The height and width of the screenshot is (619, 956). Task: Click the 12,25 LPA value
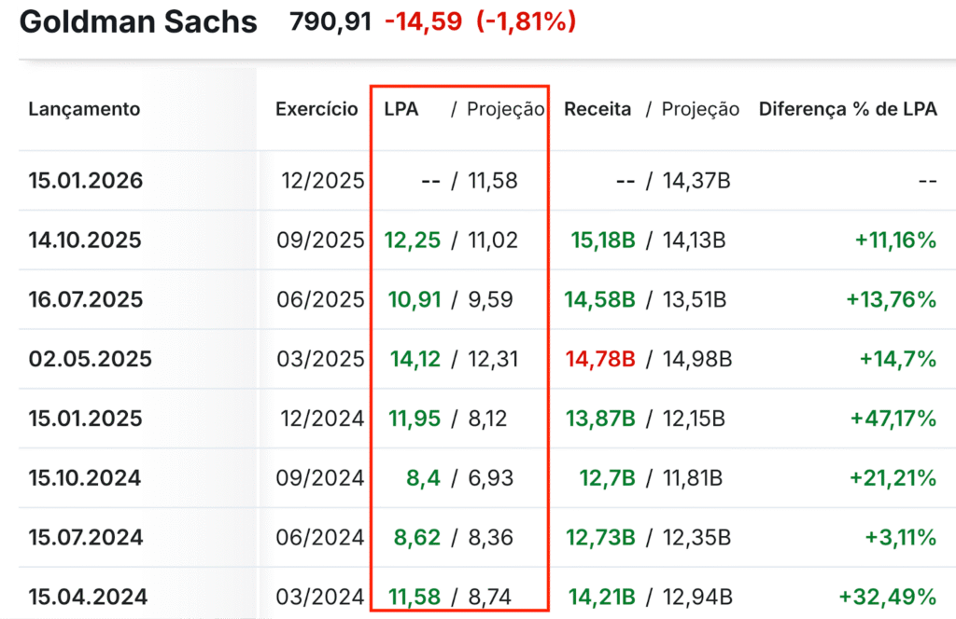412,241
